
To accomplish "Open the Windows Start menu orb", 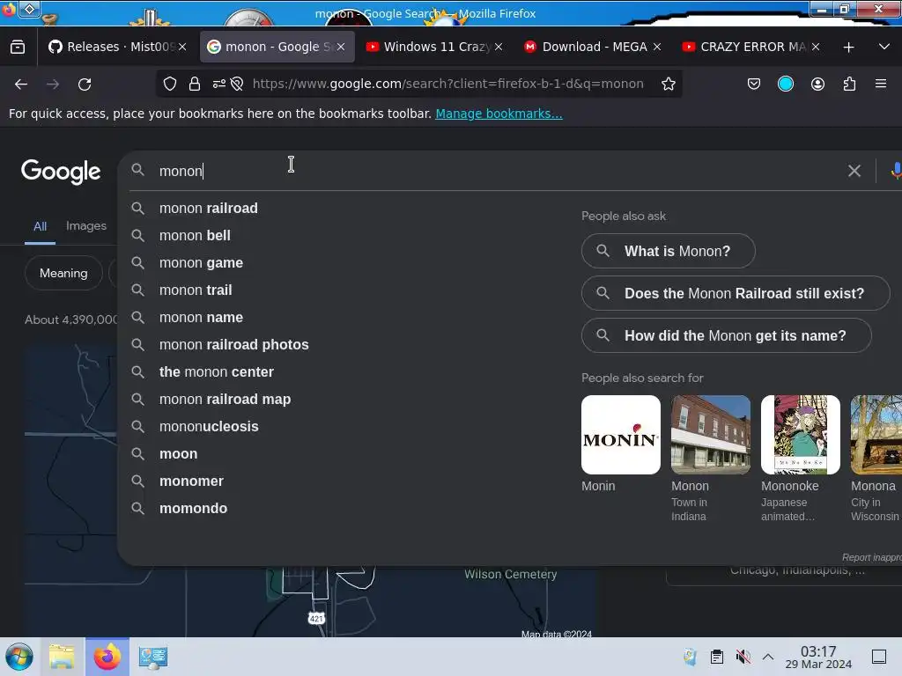I will click(19, 657).
